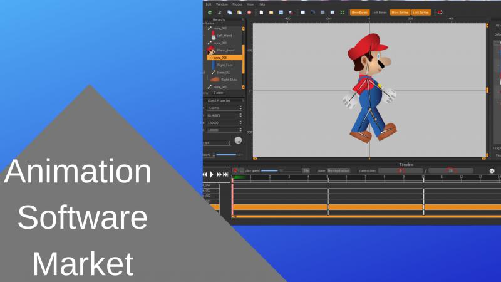
Task: Click the red key record button in timeline
Action: tap(235, 170)
